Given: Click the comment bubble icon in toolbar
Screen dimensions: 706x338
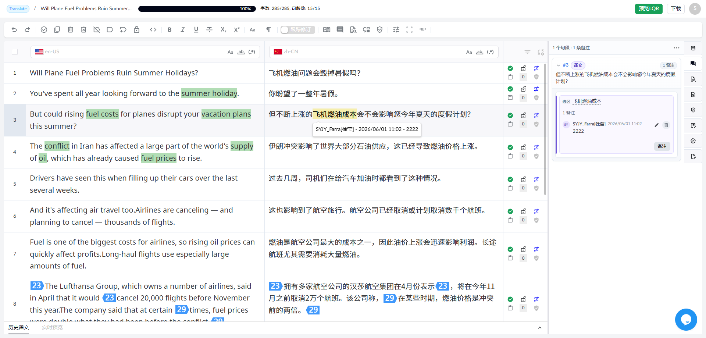Looking at the screenshot, I should [x=340, y=30].
